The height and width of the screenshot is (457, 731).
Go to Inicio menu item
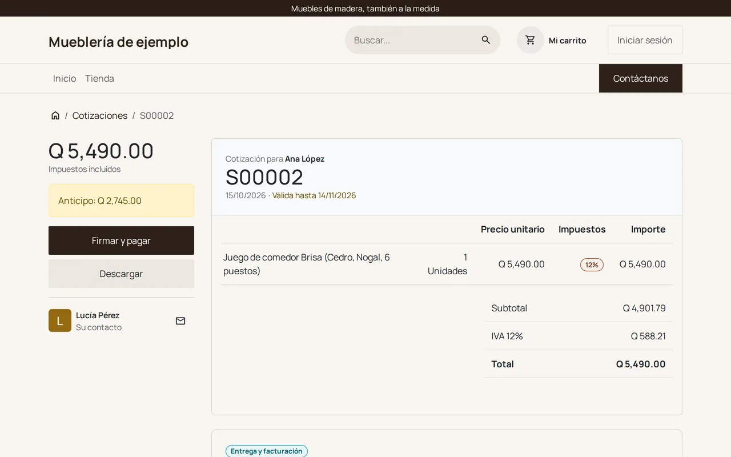point(65,78)
